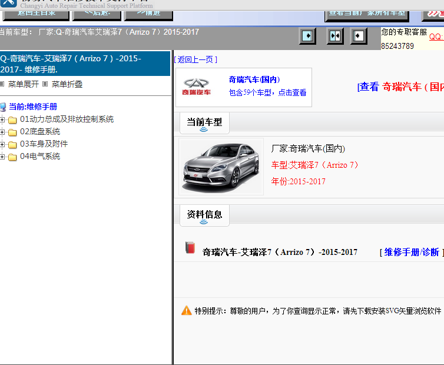Click the 菜单折叠 icon

click(x=45, y=84)
